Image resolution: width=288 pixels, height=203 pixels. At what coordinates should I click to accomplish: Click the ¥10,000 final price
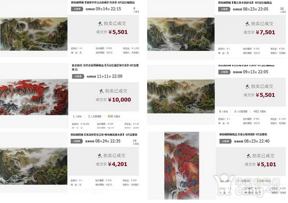119,100
